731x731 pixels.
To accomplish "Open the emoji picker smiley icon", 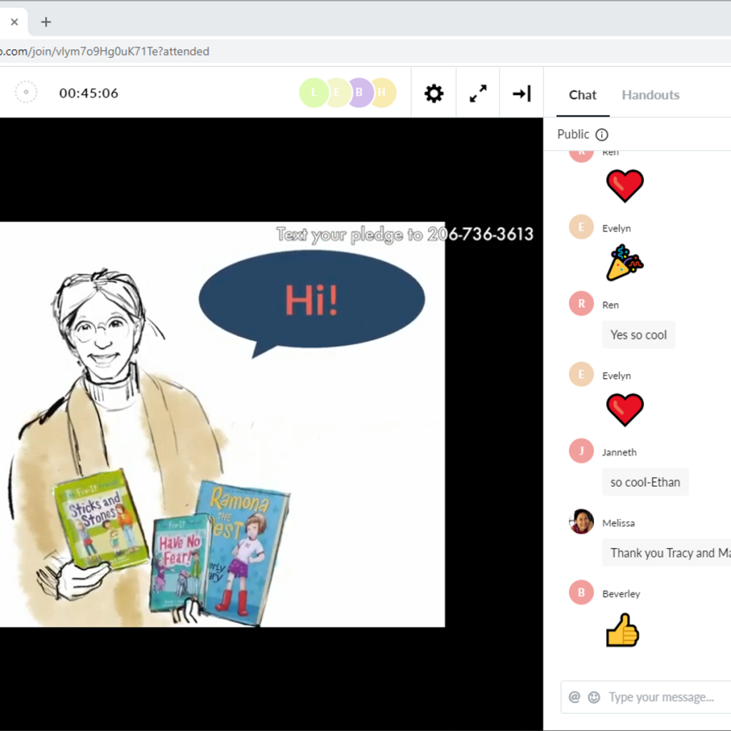I will [594, 697].
